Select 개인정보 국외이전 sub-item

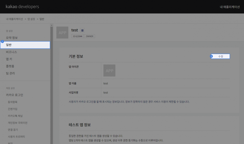[17, 123]
